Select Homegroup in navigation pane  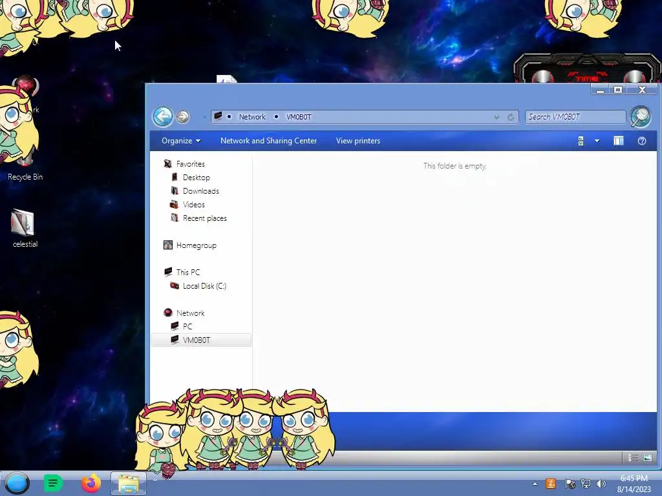[x=197, y=245]
